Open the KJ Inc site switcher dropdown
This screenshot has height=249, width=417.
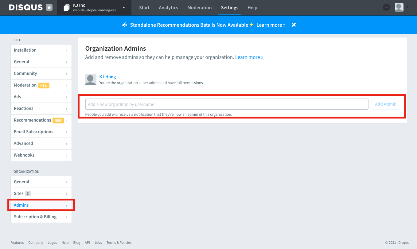(123, 8)
